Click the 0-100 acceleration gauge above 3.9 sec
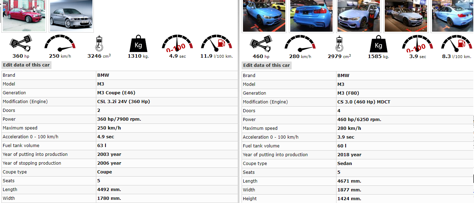 (x=418, y=44)
